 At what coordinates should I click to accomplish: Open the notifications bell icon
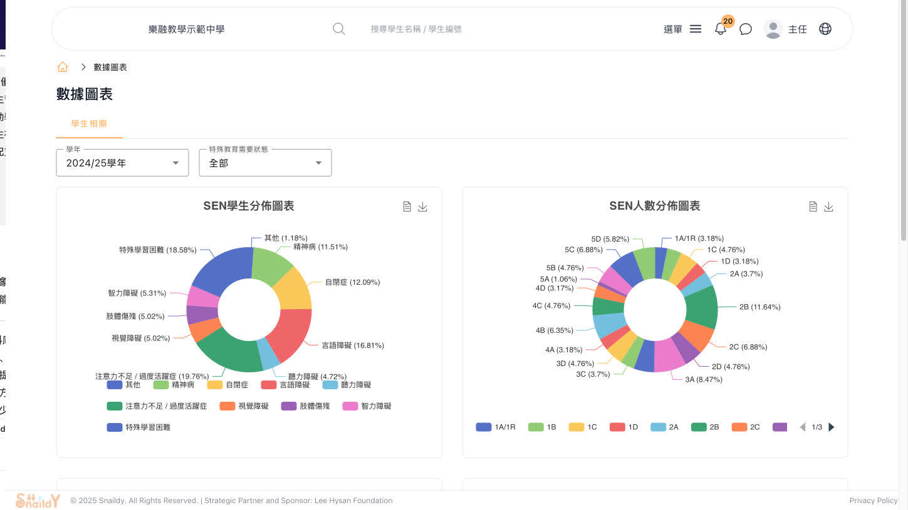(721, 29)
